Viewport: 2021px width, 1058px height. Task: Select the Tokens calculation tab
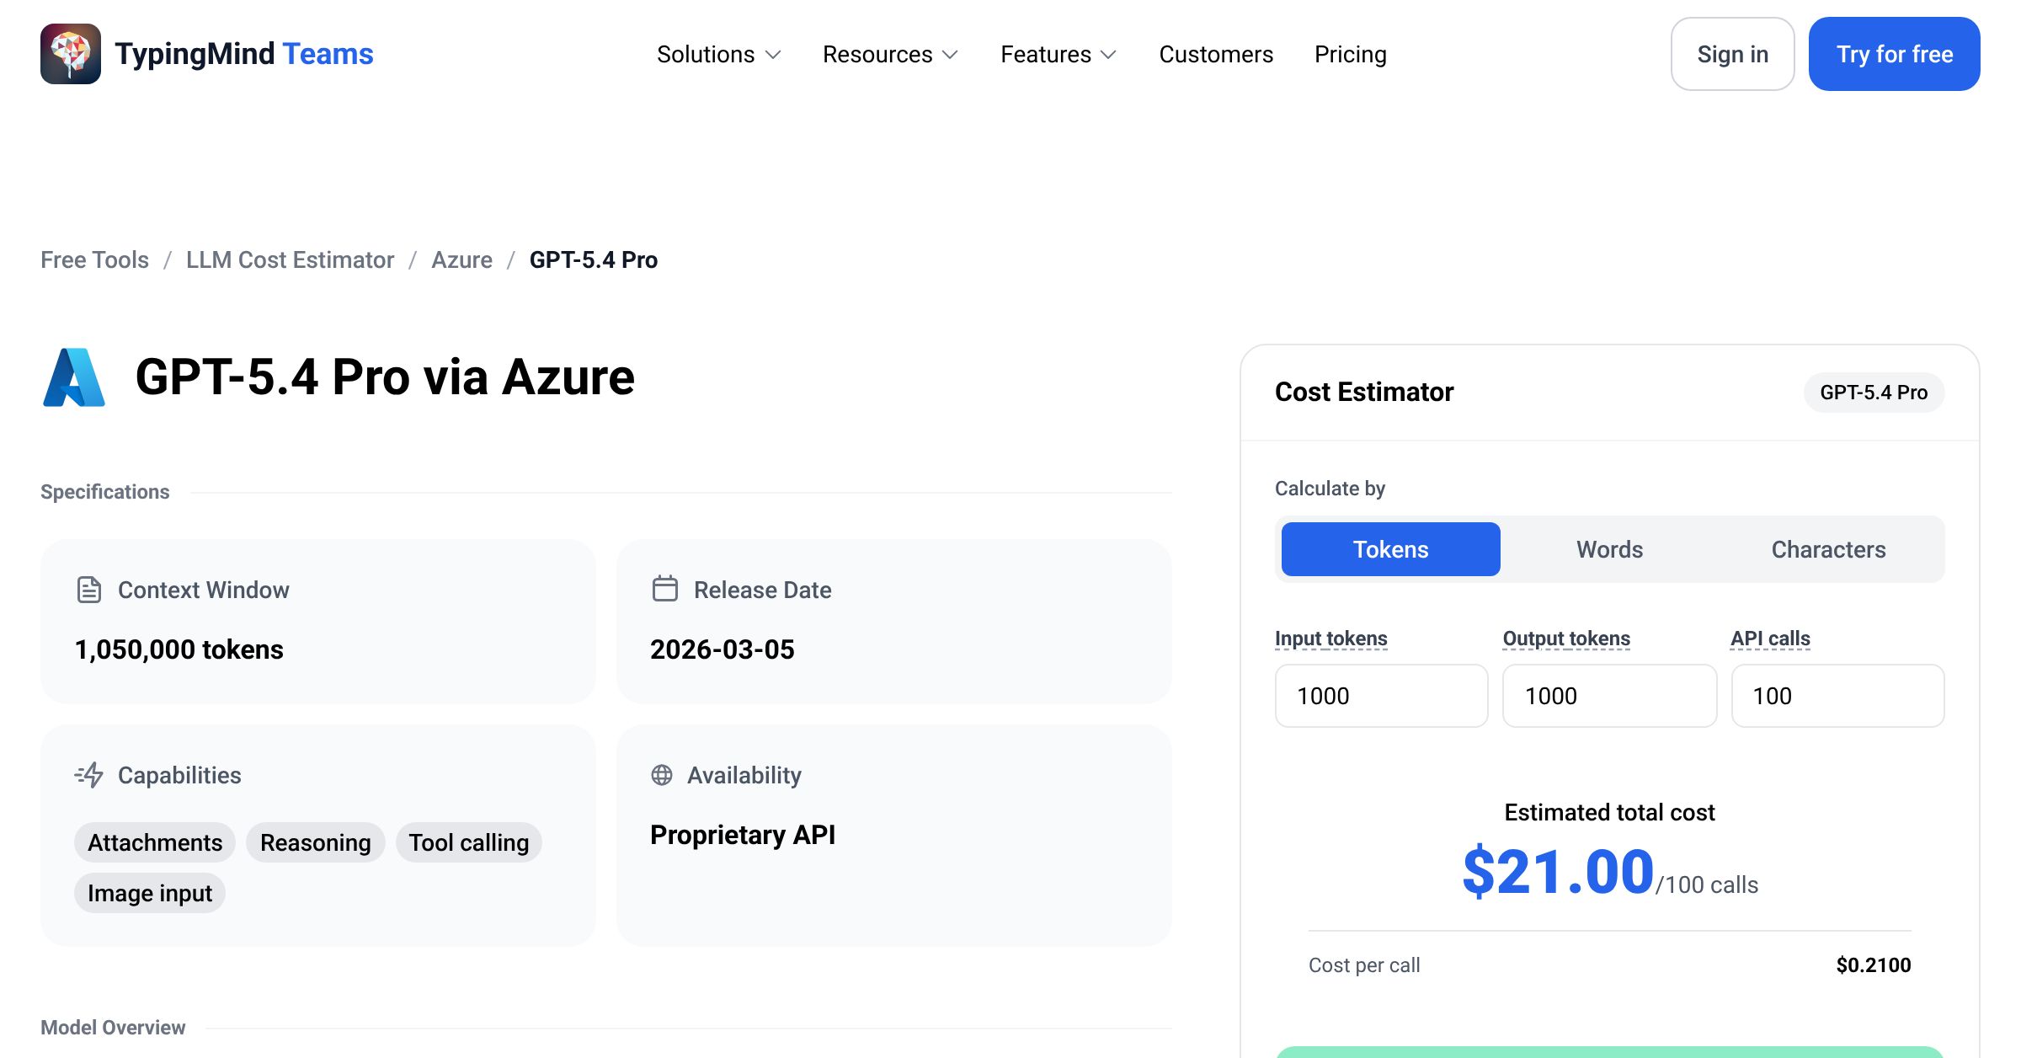(1391, 549)
